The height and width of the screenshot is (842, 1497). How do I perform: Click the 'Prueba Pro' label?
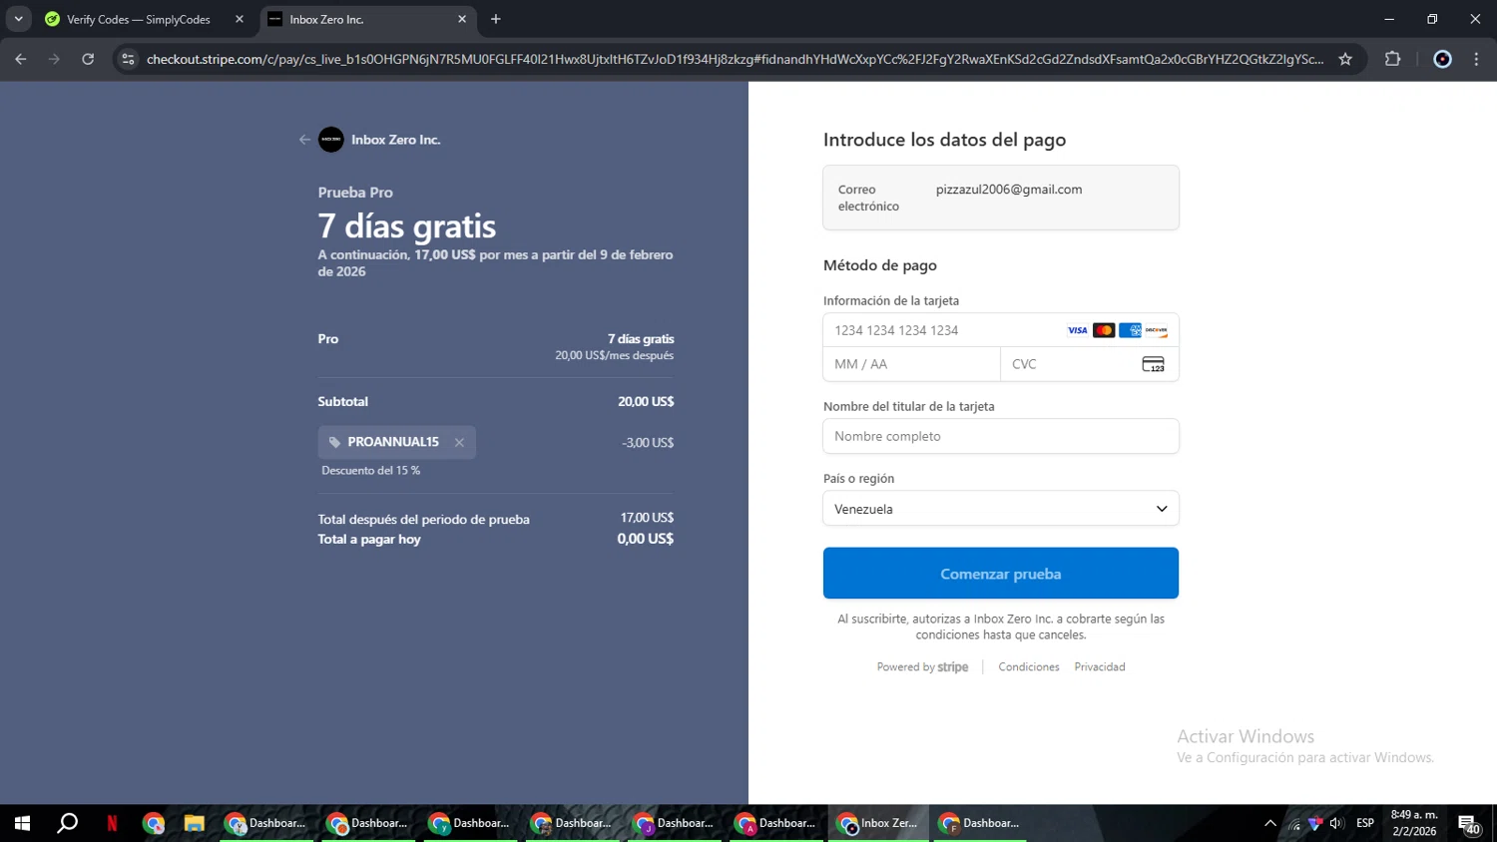(355, 193)
